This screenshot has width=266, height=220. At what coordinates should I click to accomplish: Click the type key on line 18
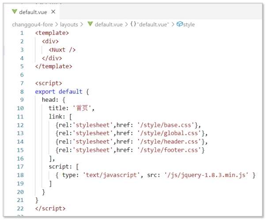tap(69, 175)
